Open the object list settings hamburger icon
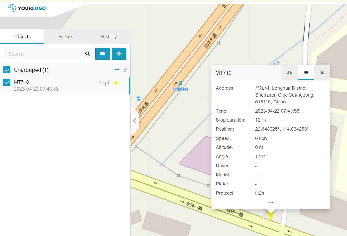Image resolution: width=347 pixels, height=236 pixels. tap(103, 54)
